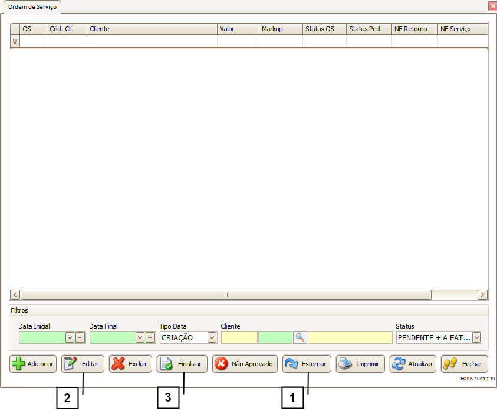Select the Ordem de Serviço tab
Image resolution: width=497 pixels, height=411 pixels.
(x=32, y=6)
